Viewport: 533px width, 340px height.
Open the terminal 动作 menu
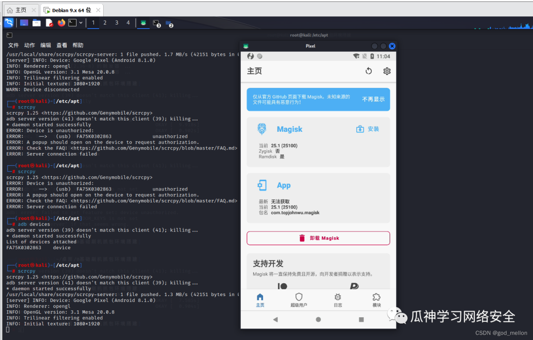point(30,45)
